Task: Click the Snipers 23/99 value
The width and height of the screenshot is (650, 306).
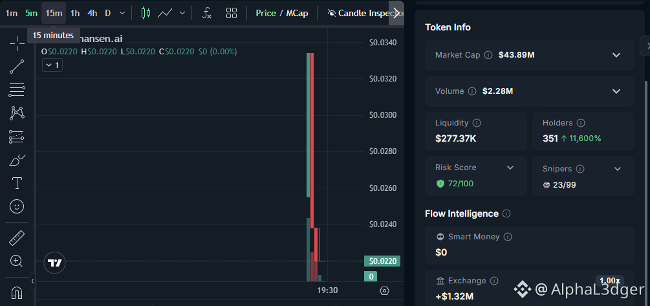Action: point(564,184)
